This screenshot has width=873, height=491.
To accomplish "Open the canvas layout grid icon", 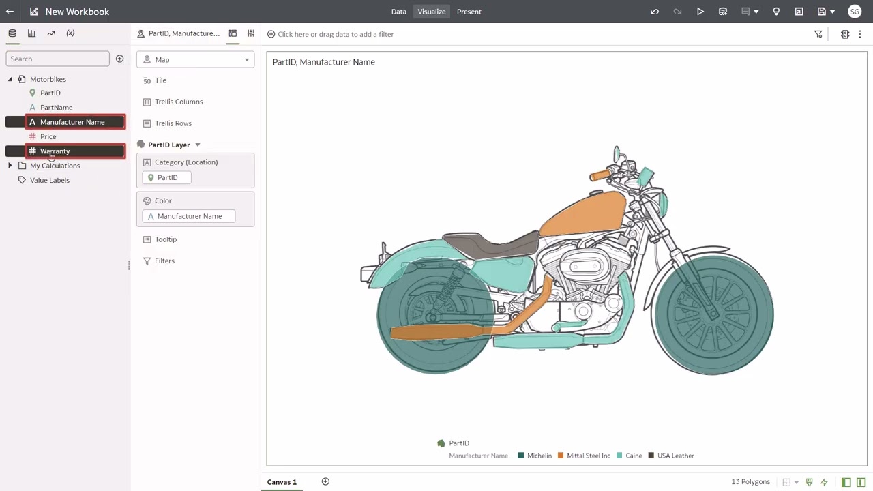I will (786, 482).
